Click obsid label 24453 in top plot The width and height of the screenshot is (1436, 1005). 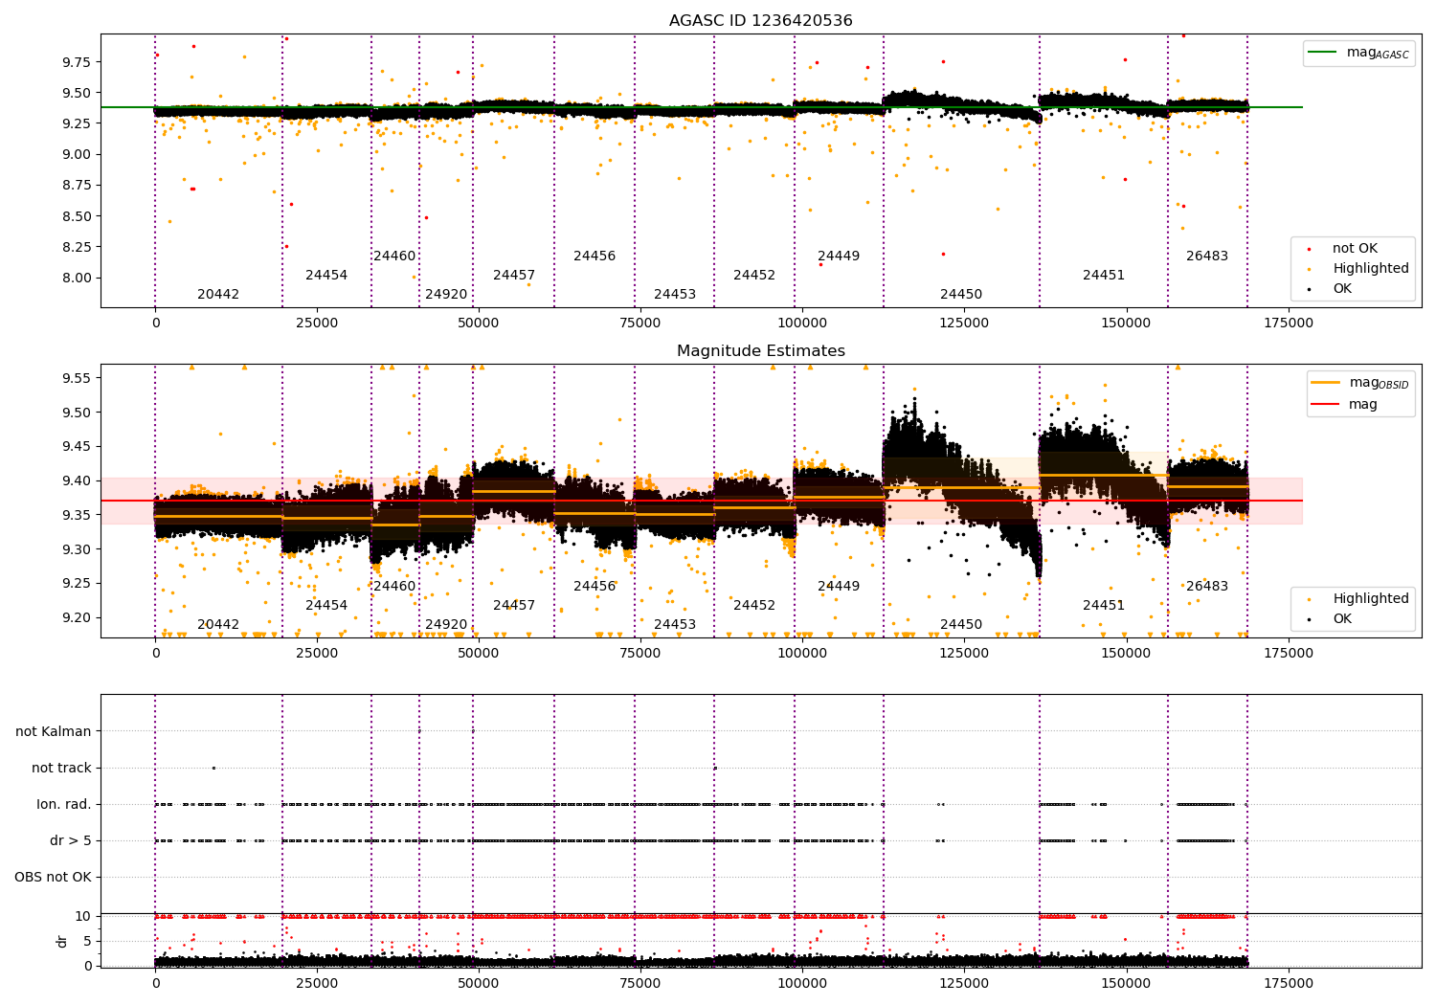point(675,295)
